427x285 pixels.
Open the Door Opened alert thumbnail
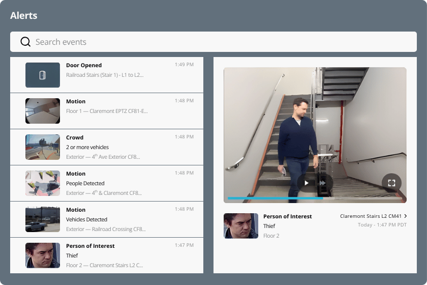pyautogui.click(x=43, y=75)
